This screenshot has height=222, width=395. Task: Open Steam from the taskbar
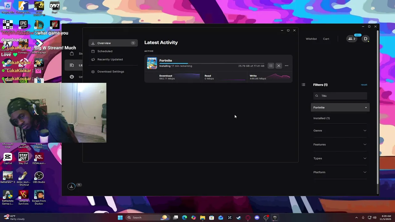(239, 217)
